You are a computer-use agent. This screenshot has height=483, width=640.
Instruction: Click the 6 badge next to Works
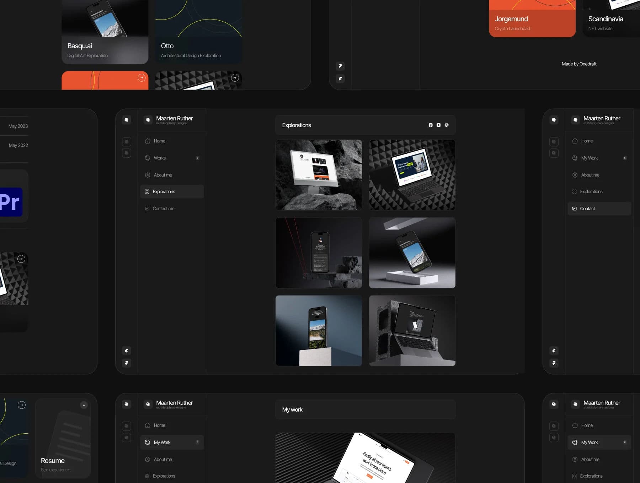coord(198,158)
